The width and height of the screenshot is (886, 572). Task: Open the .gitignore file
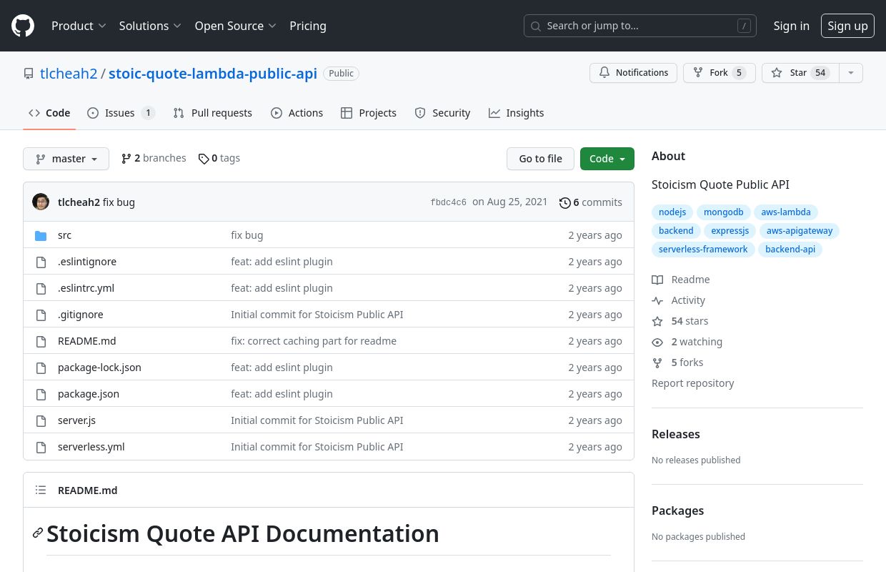click(x=80, y=315)
